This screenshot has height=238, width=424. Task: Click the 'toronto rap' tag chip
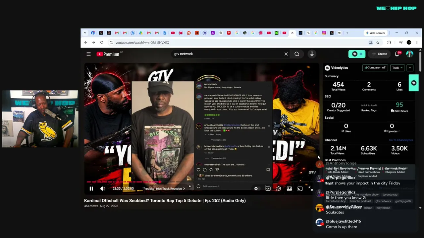(390, 195)
